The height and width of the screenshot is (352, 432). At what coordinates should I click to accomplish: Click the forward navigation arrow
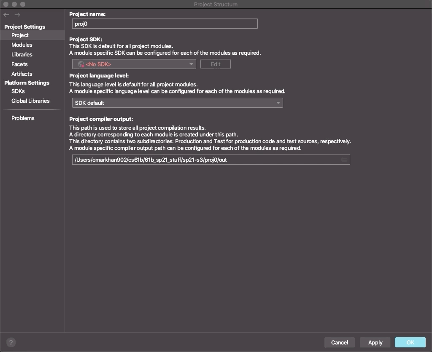point(17,14)
